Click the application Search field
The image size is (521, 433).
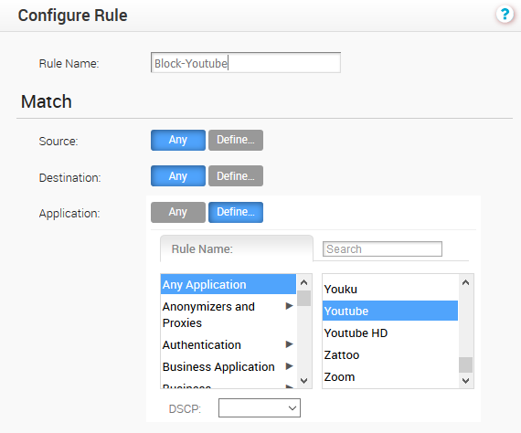pos(382,248)
